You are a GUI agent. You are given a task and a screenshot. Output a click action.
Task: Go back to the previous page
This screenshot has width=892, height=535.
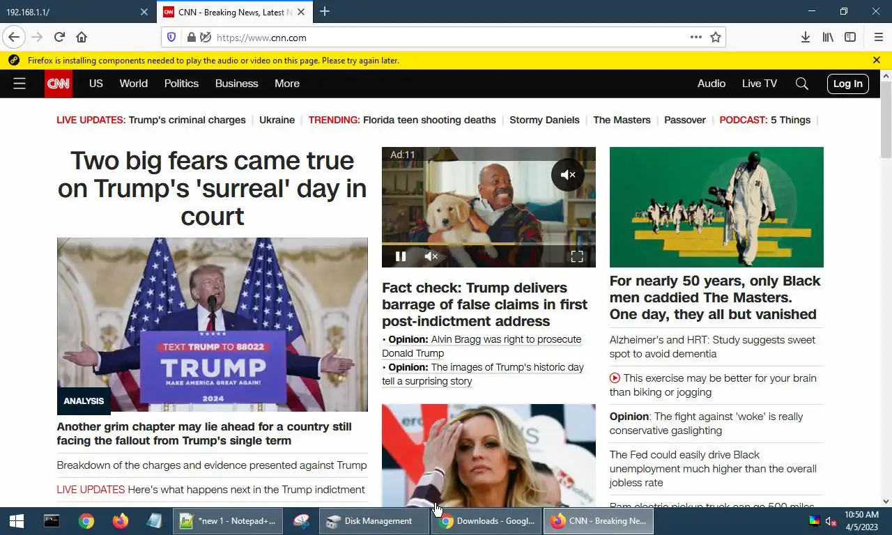pos(14,37)
